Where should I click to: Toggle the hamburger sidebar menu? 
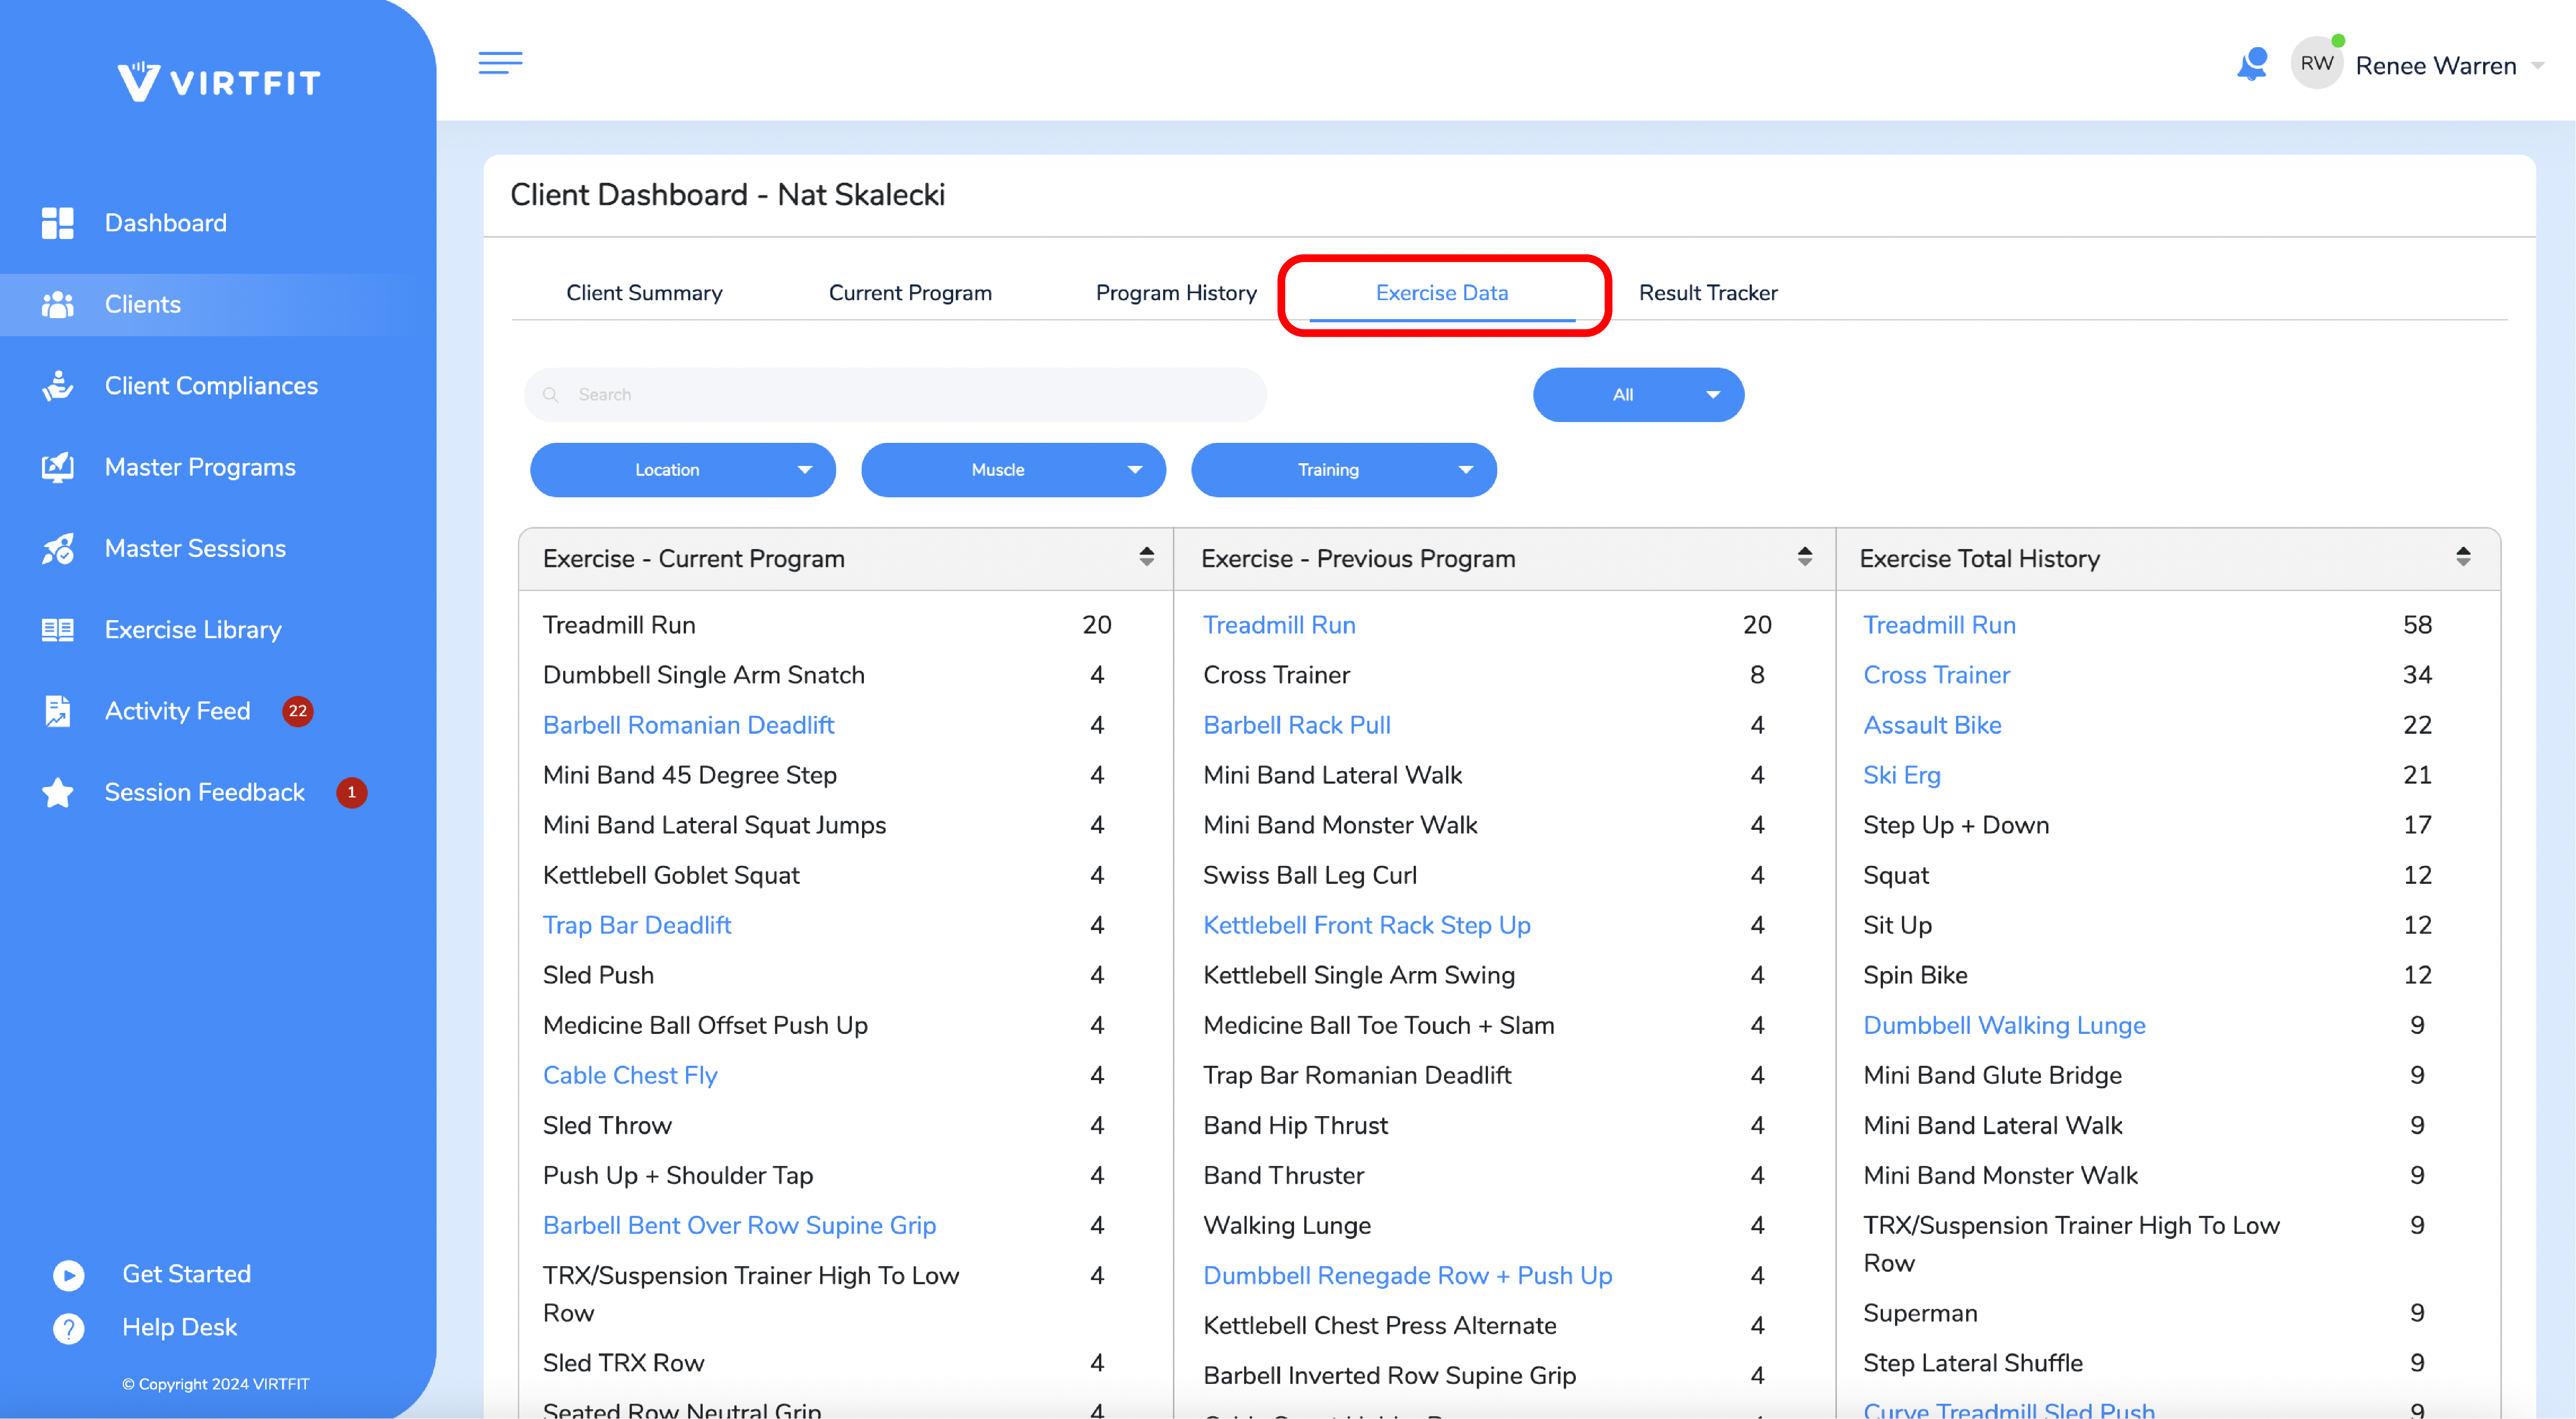click(500, 63)
